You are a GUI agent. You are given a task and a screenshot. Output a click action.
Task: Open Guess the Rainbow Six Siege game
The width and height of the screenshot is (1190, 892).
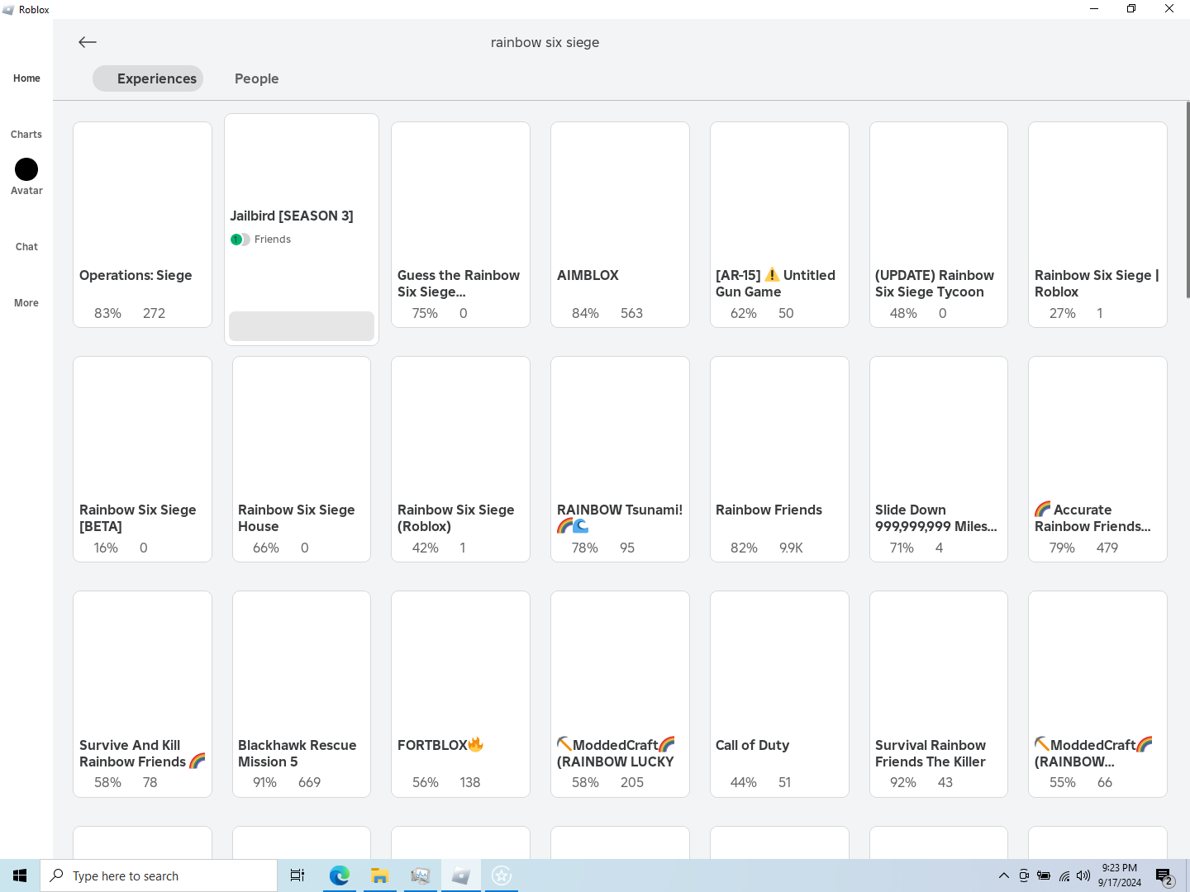460,225
